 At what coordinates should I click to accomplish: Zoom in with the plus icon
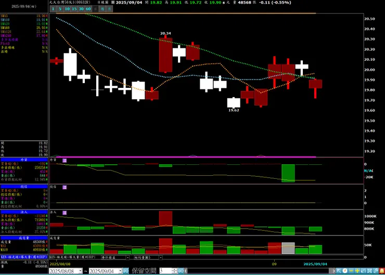tap(357, 271)
